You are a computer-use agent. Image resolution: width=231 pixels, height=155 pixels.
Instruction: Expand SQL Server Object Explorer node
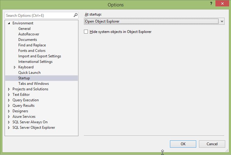(x=9, y=128)
